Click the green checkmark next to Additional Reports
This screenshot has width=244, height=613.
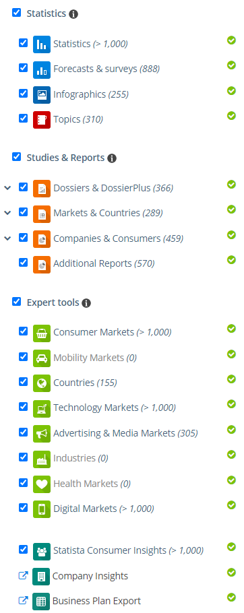pos(231,259)
